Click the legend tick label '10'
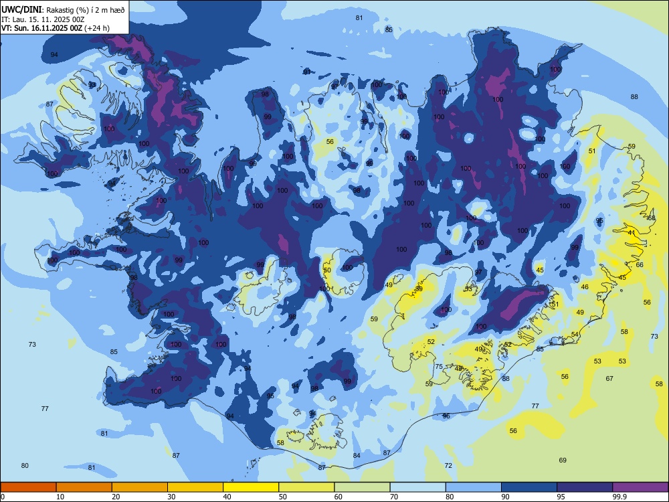 pos(60,497)
